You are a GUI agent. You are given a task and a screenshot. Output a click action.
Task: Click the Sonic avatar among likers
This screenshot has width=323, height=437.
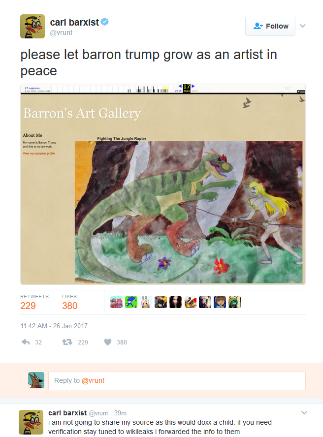click(131, 302)
